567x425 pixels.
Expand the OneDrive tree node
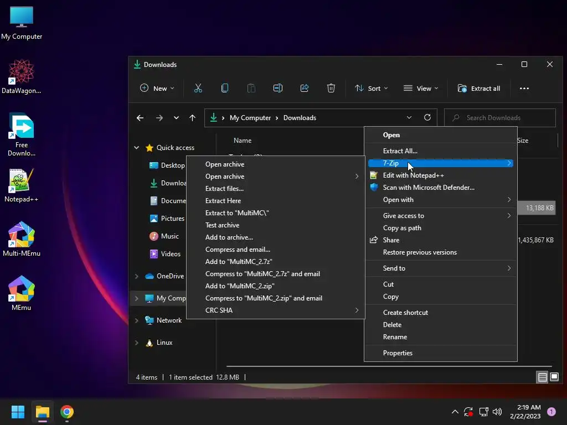point(137,276)
